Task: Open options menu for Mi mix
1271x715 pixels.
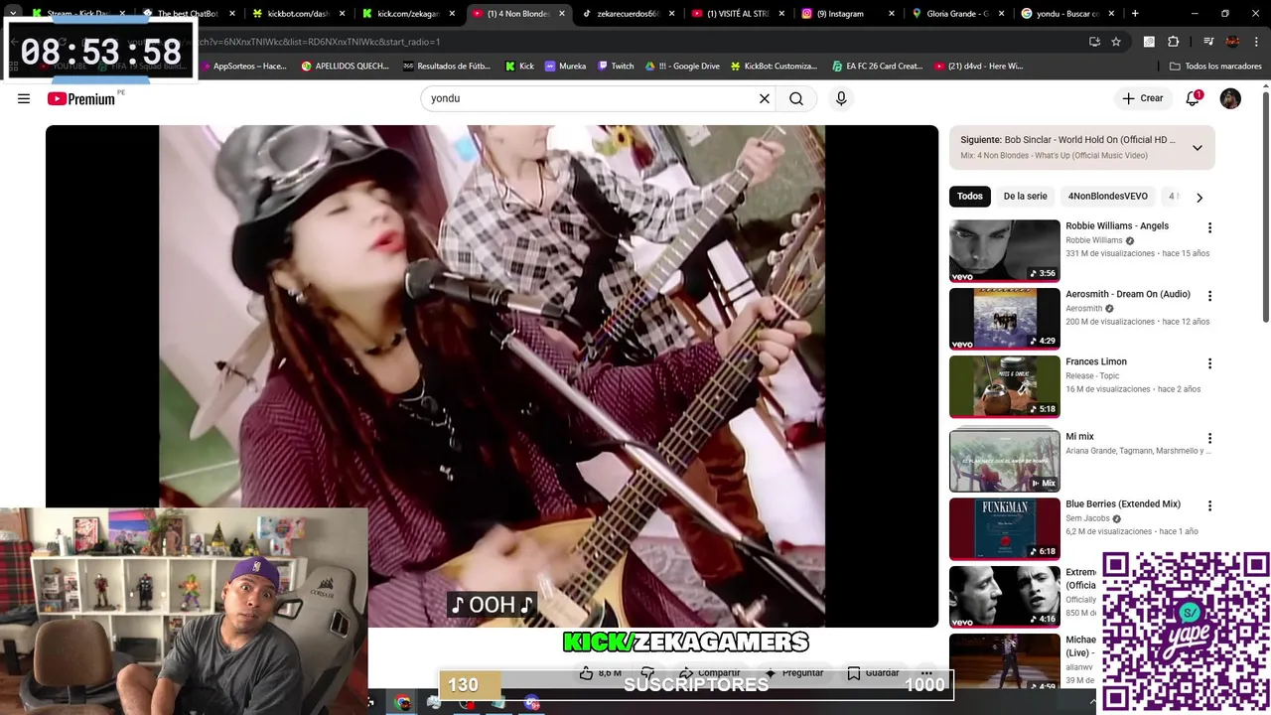Action: point(1209,438)
